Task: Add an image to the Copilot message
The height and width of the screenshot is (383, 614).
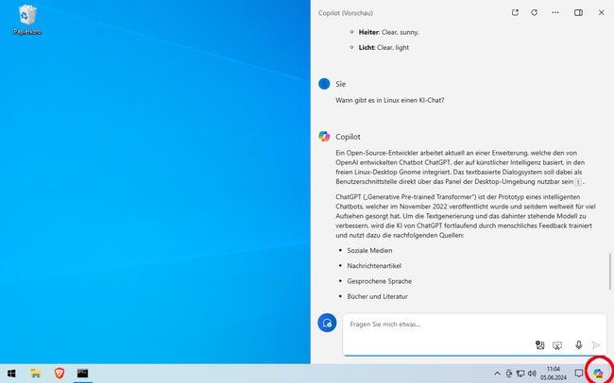Action: pyautogui.click(x=540, y=345)
